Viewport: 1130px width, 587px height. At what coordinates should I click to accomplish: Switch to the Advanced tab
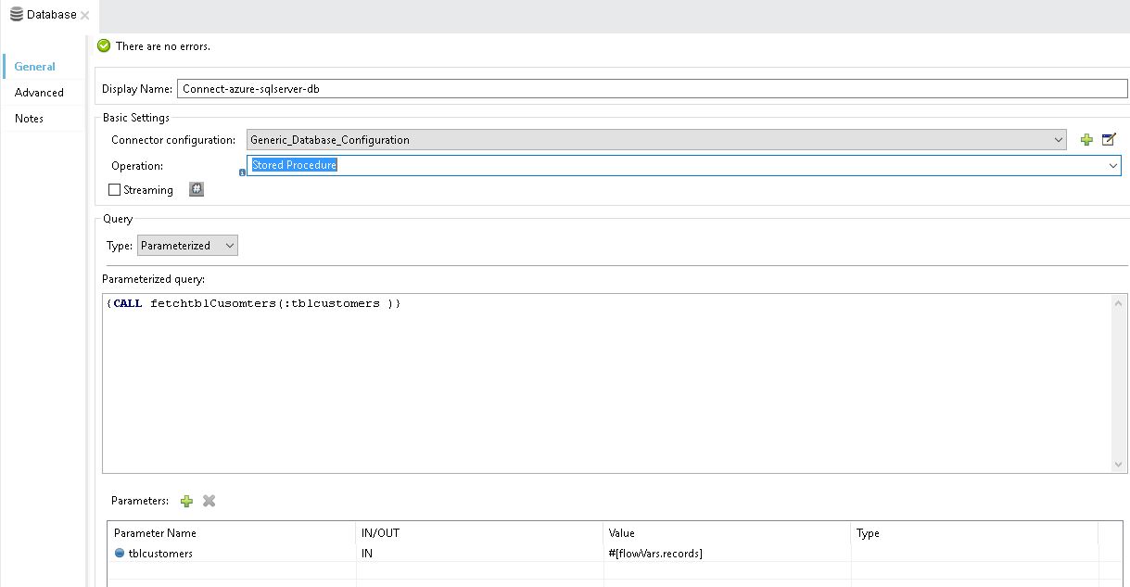pyautogui.click(x=39, y=93)
